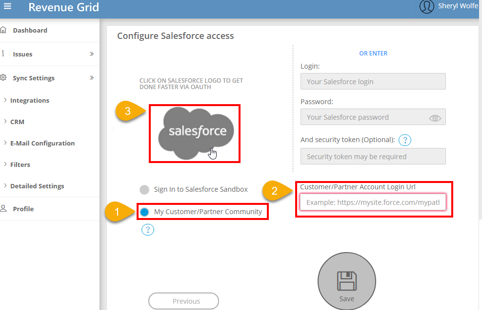Expand the Filters section chevron

coord(5,164)
